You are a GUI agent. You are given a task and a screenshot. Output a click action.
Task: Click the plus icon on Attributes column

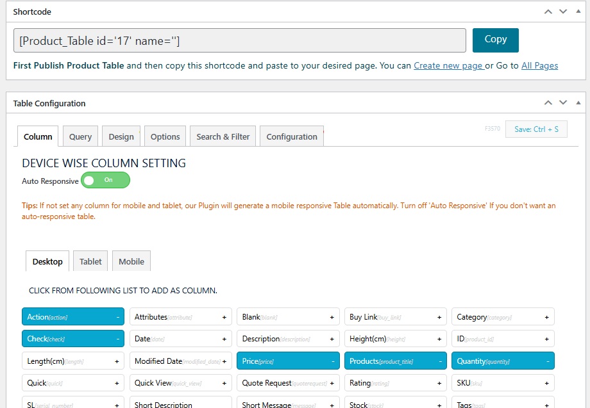224,317
